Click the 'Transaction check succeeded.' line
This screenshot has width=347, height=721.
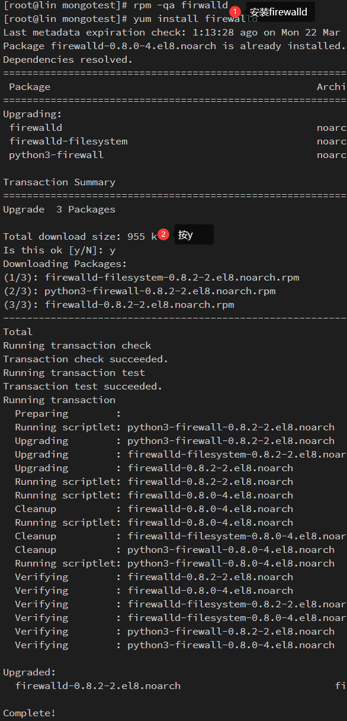tap(86, 359)
